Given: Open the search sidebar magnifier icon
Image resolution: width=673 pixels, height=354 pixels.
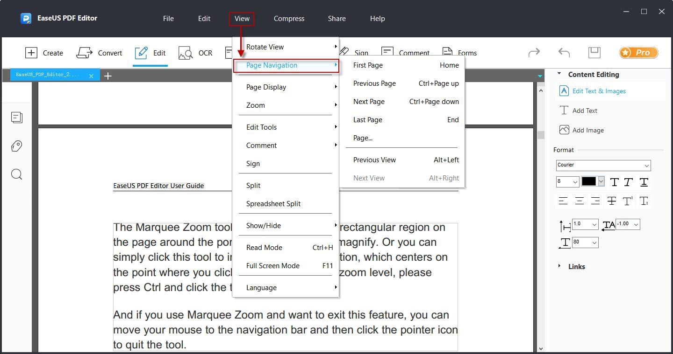Looking at the screenshot, I should [17, 174].
